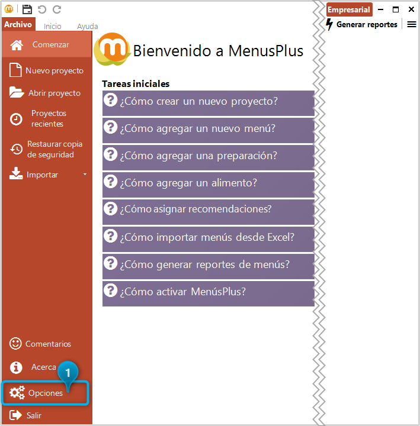Click the gears icon for Opciones
Image resolution: width=420 pixels, height=426 pixels.
tap(17, 393)
